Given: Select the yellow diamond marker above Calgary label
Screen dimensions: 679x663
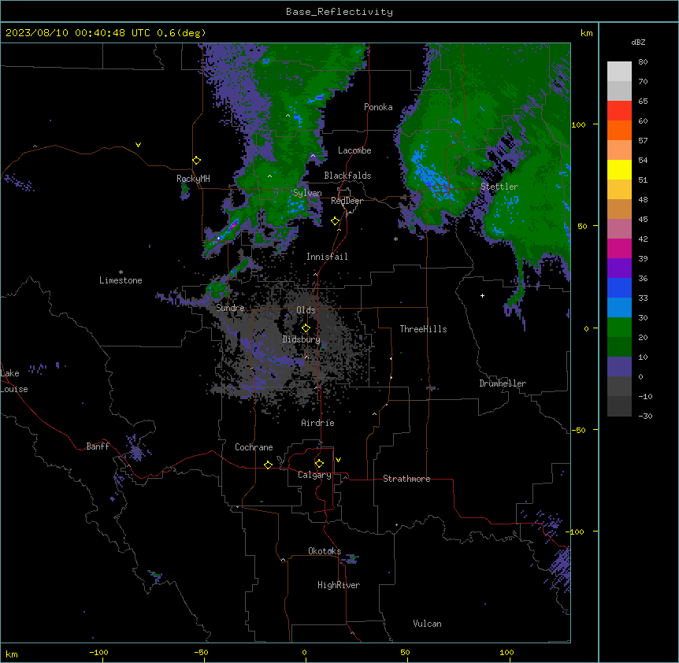Looking at the screenshot, I should tap(319, 464).
